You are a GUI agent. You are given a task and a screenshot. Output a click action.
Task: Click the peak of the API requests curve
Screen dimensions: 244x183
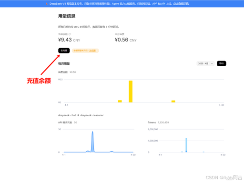coord(92,132)
